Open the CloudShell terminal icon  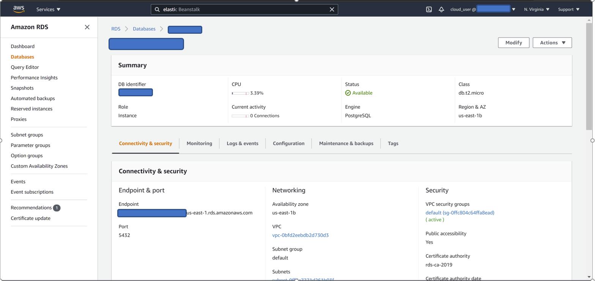tap(429, 9)
